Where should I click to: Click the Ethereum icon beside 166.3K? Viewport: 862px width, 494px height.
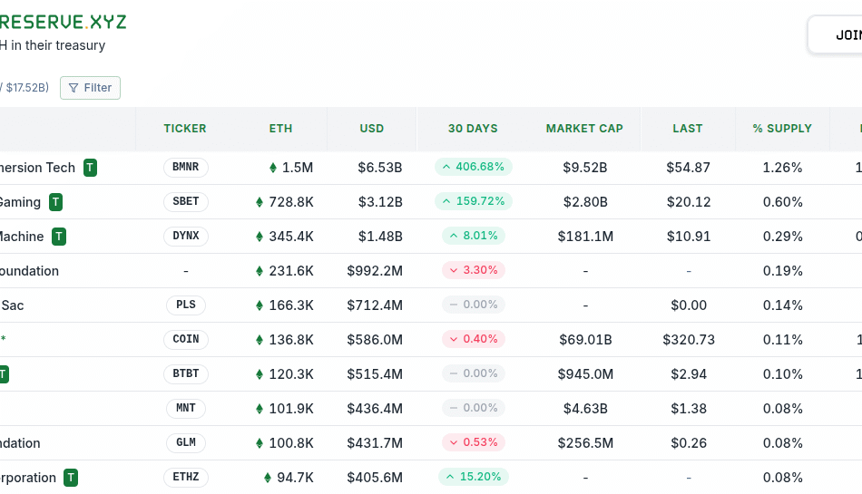coord(260,305)
